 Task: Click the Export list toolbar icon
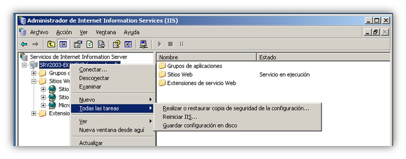[x=101, y=44]
